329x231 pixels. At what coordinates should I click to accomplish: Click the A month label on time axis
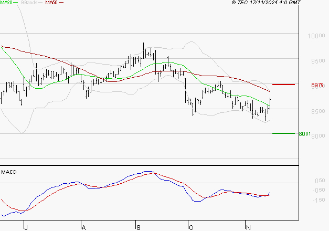pyautogui.click(x=83, y=228)
